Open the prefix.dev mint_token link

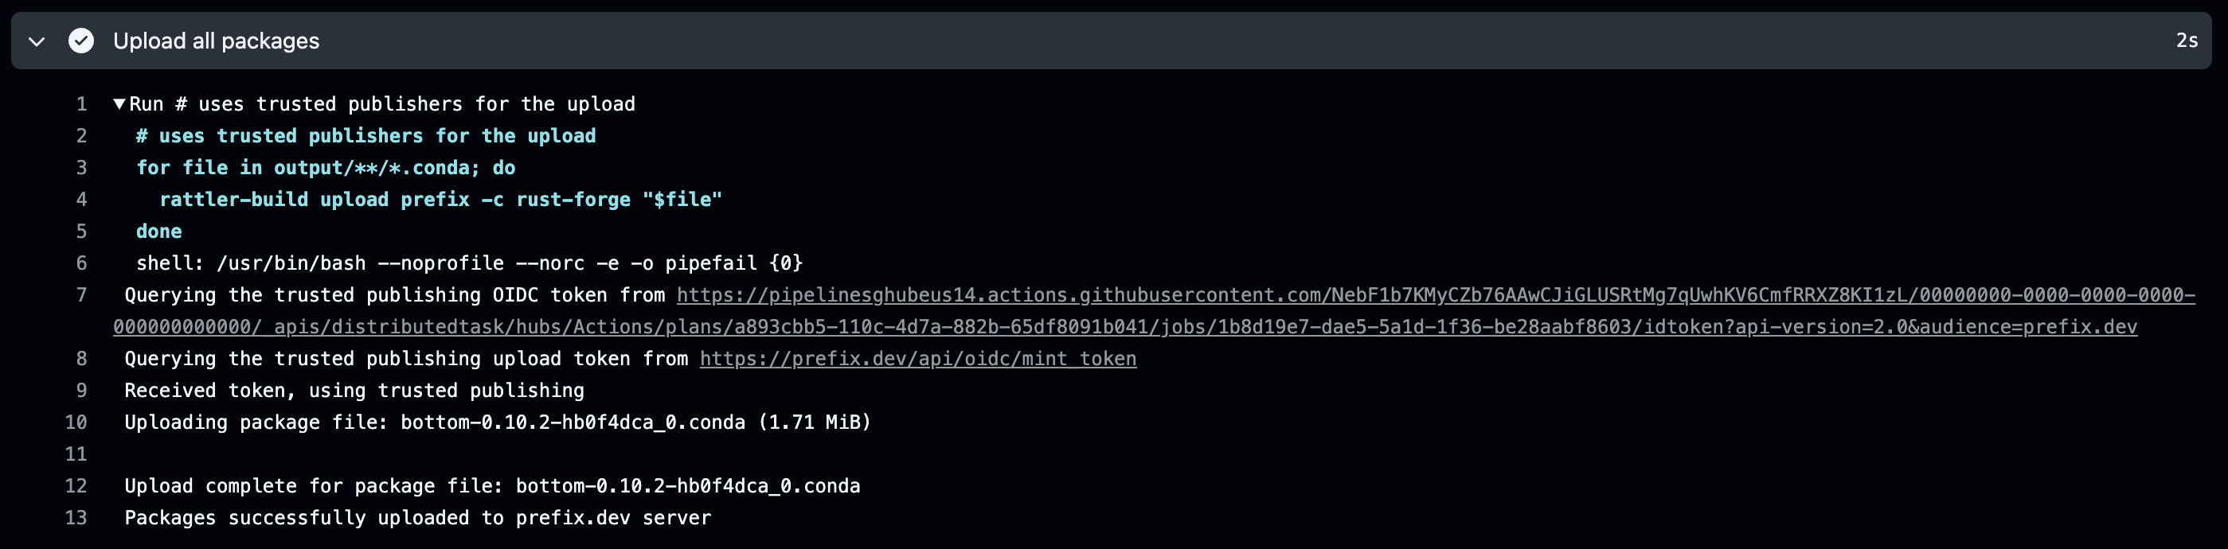(x=917, y=359)
